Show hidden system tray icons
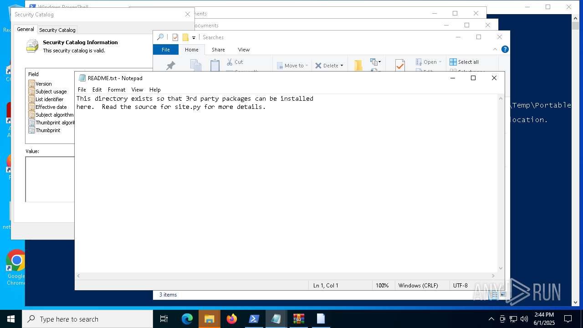The image size is (583, 328). (x=491, y=319)
